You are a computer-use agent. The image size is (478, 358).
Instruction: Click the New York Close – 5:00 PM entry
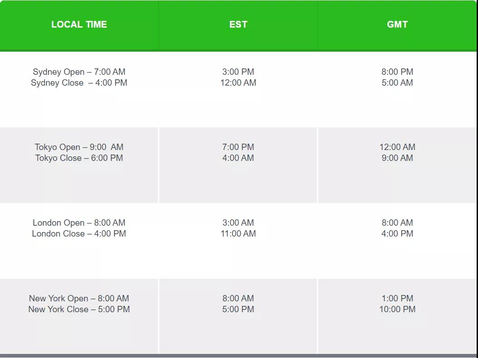(x=79, y=309)
